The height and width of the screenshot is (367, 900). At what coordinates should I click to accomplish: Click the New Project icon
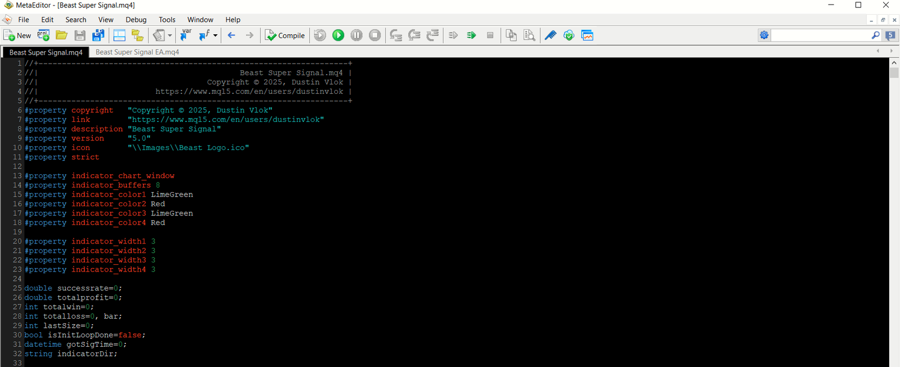click(43, 35)
